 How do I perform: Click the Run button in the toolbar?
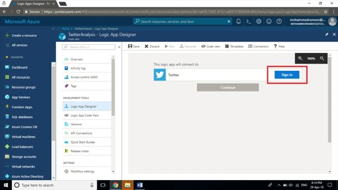pos(170,46)
